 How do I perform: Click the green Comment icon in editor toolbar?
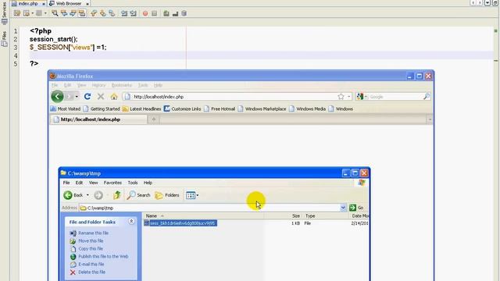pyautogui.click(x=166, y=13)
